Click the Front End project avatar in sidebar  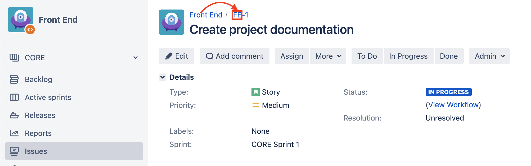click(21, 20)
